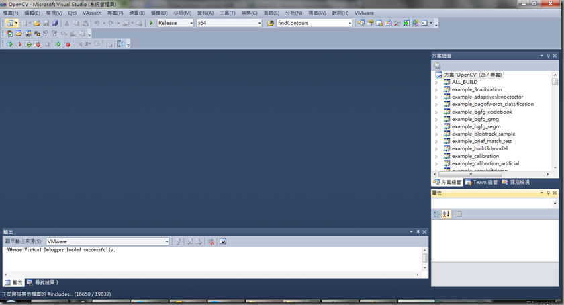
Task: Open the Toolbox hammer and wrench icon
Action: 397,23
